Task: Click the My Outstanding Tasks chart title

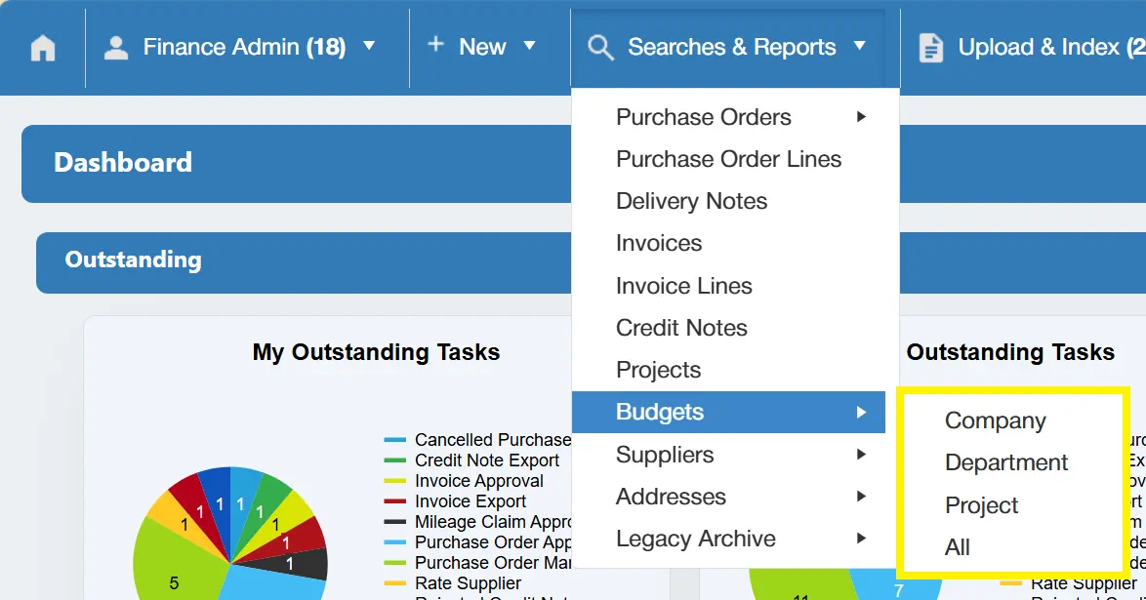Action: [376, 352]
